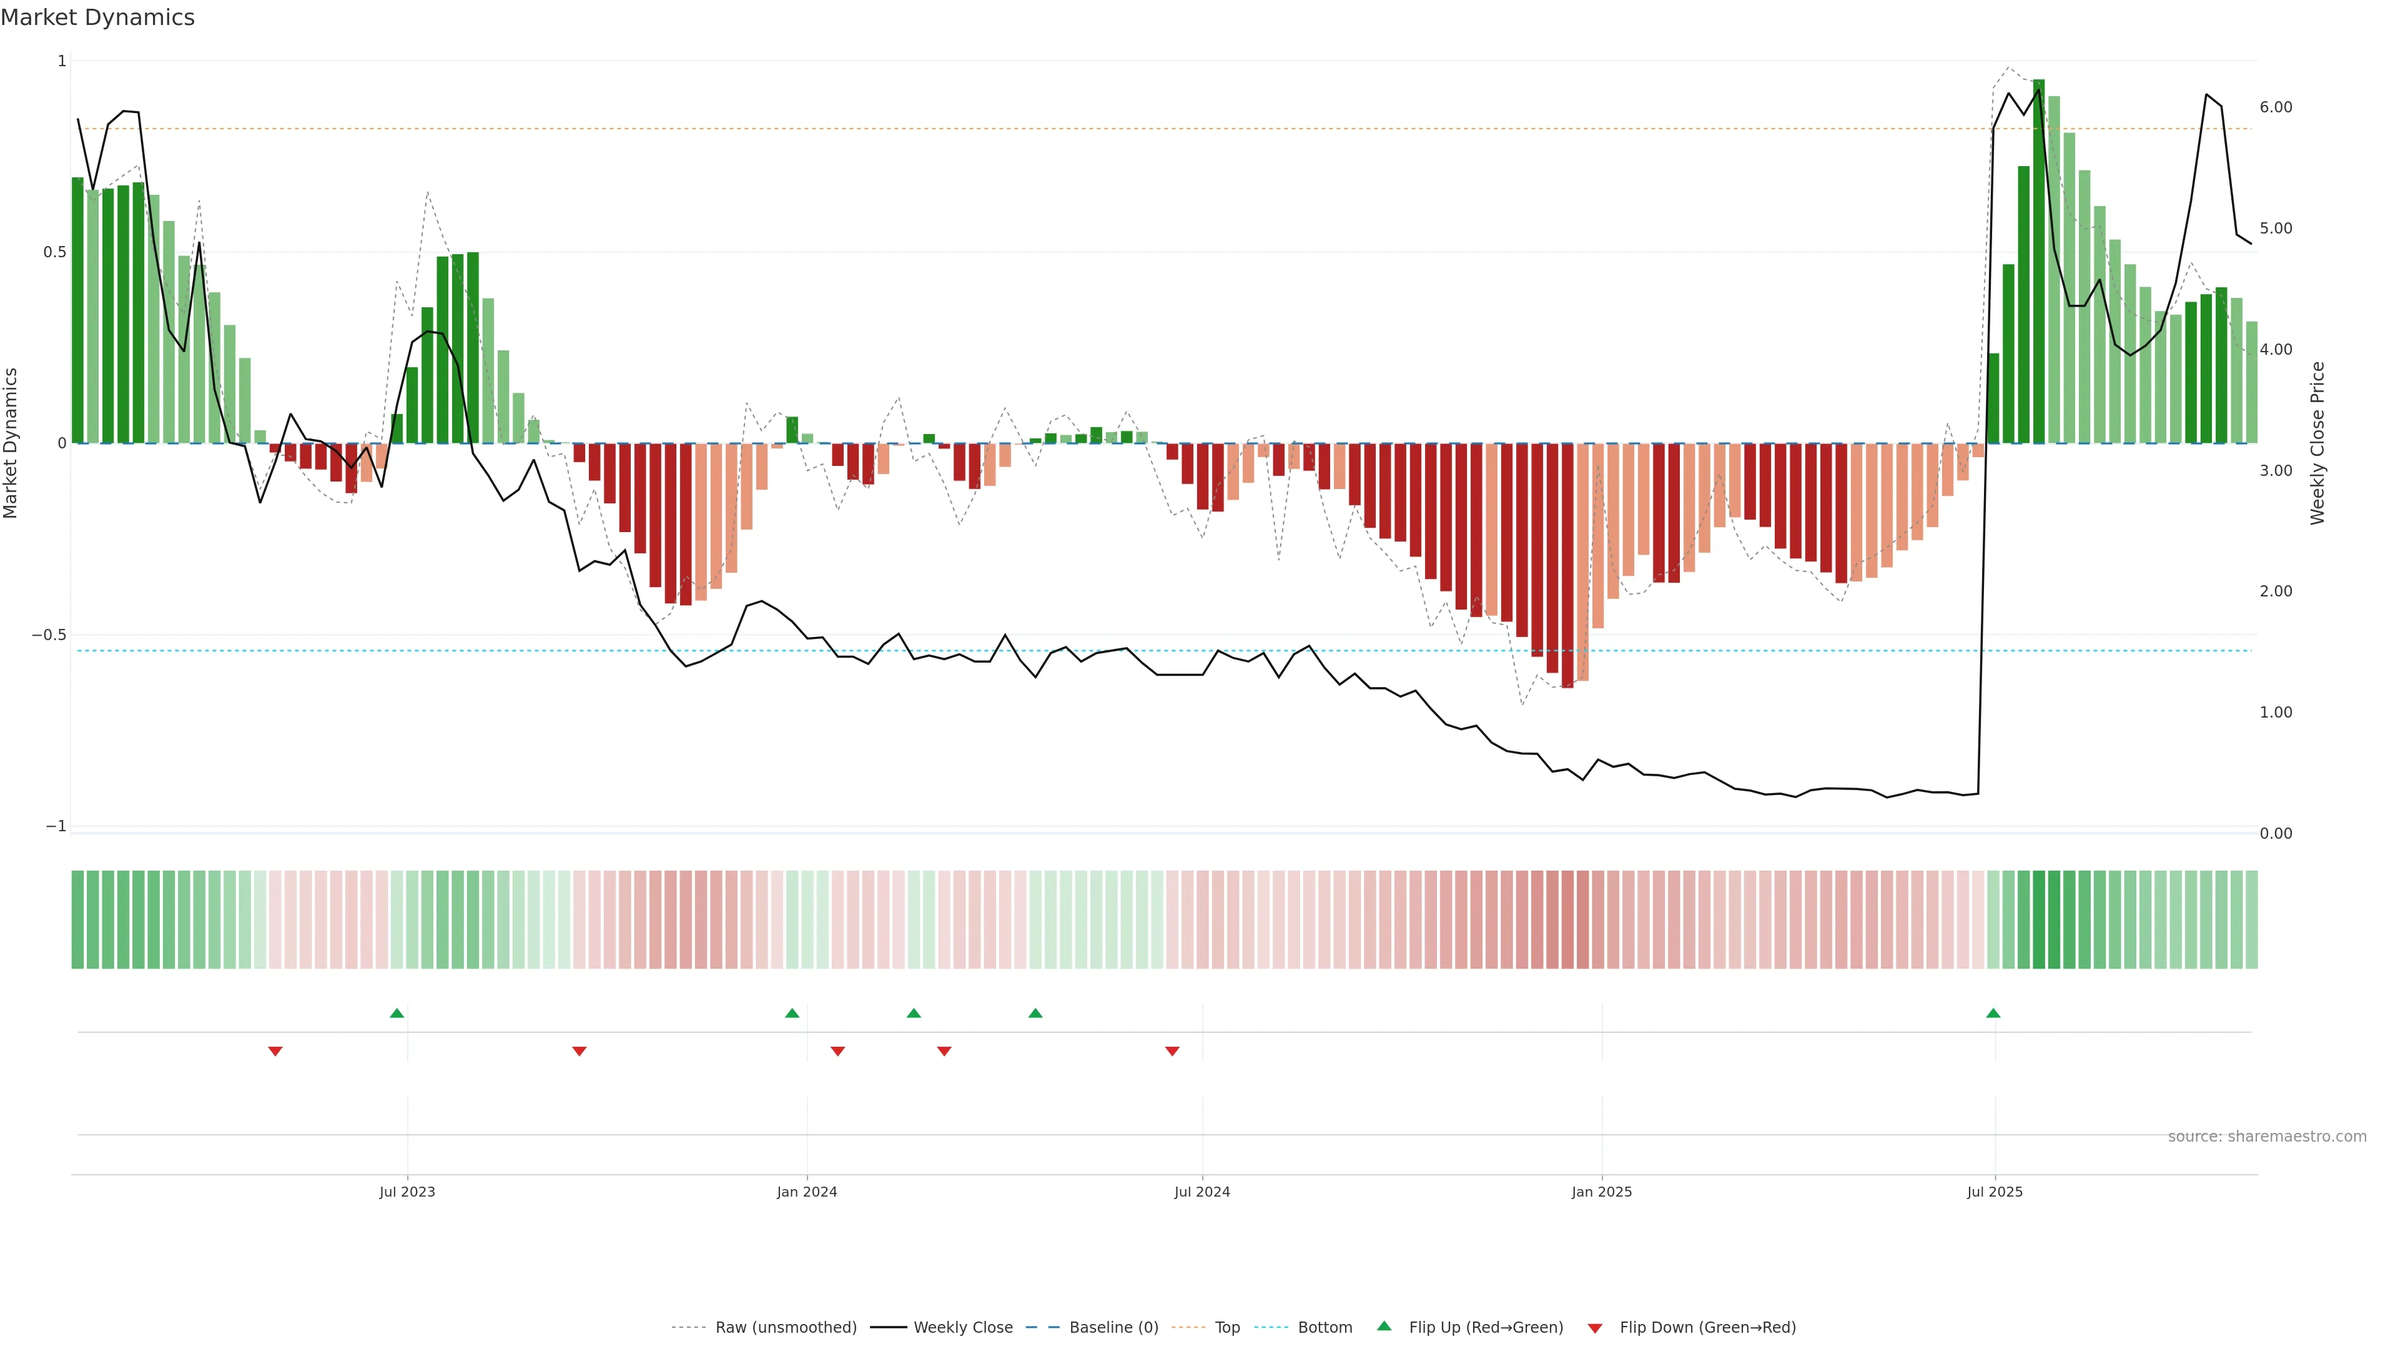Toggle the Top legend entry
This screenshot has width=2398, height=1349.
1227,1328
